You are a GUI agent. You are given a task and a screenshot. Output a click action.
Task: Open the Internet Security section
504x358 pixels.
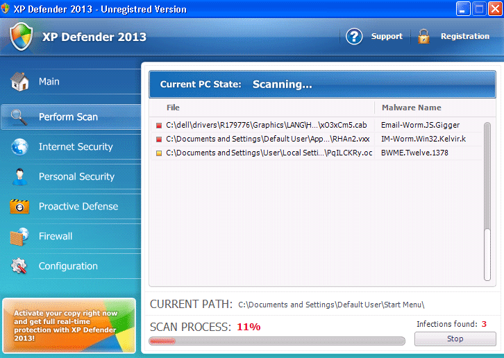75,147
